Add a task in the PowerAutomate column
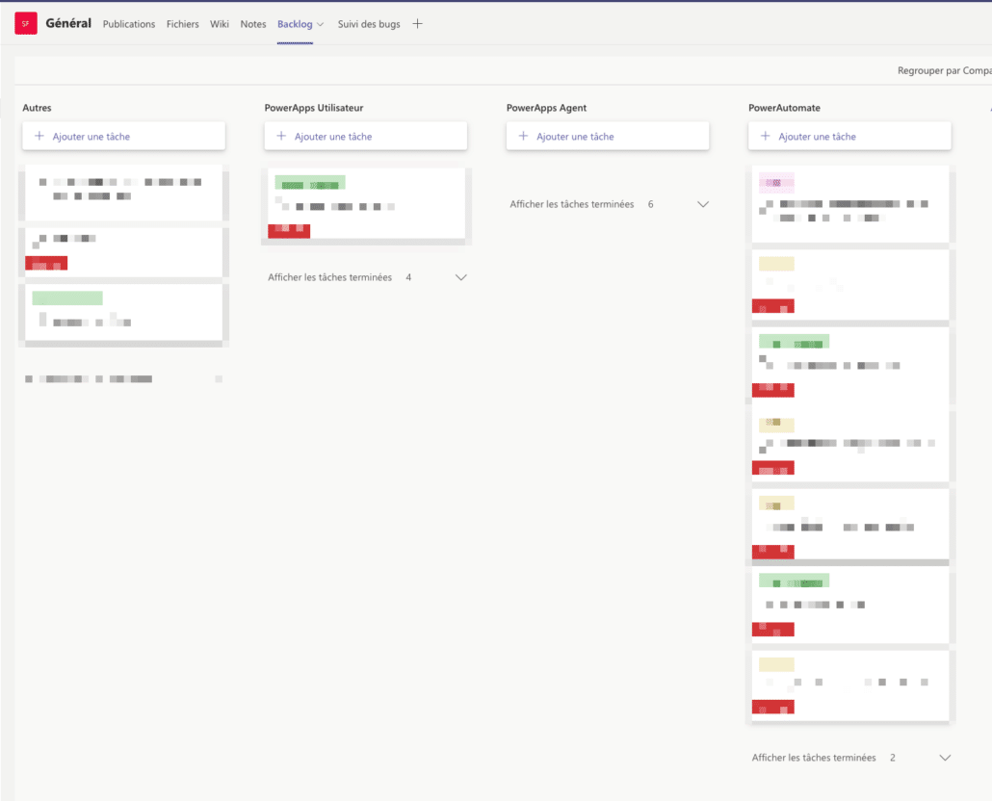992x801 pixels. (849, 136)
